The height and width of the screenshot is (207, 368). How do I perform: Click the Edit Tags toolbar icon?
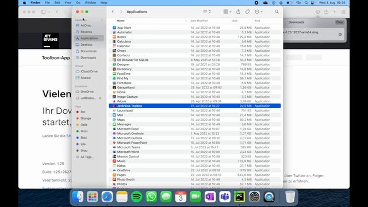pyautogui.click(x=247, y=11)
